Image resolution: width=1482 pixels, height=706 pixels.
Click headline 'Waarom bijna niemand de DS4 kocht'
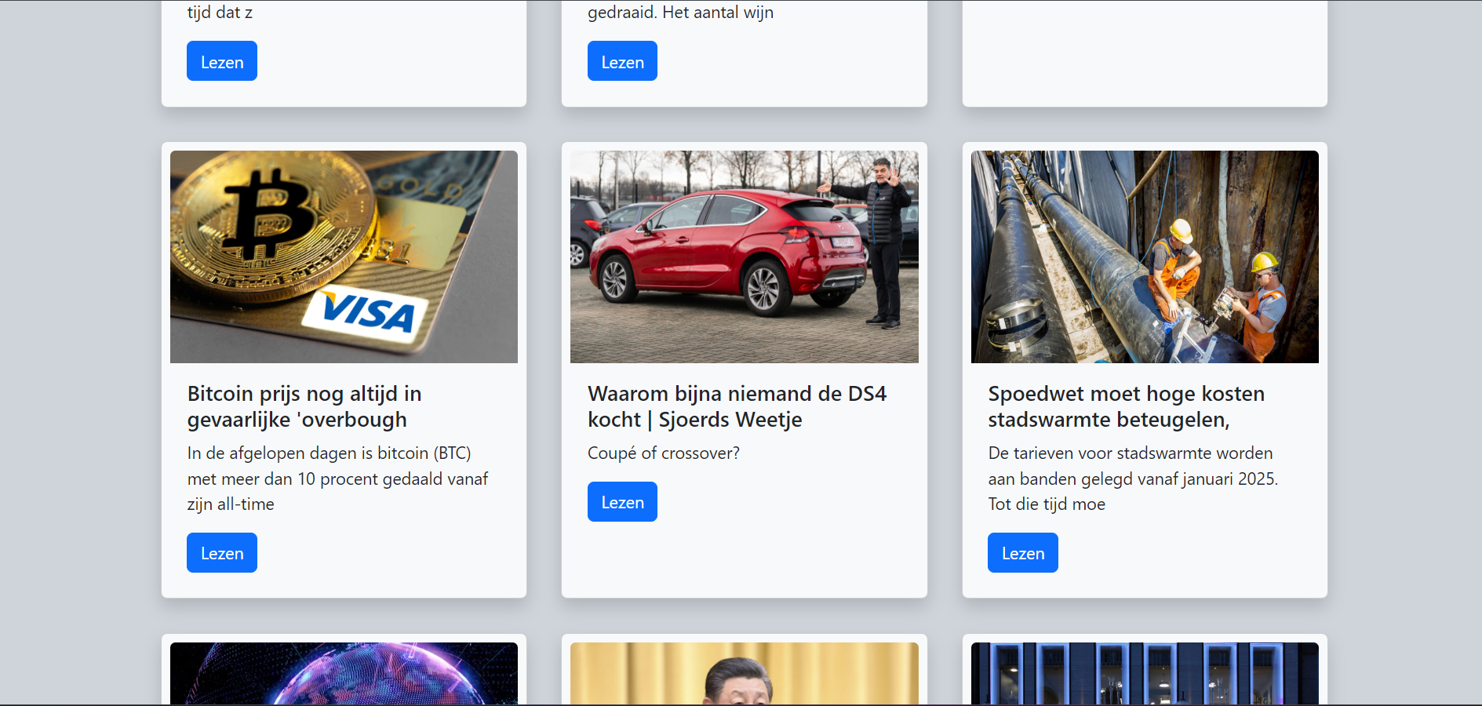[737, 406]
